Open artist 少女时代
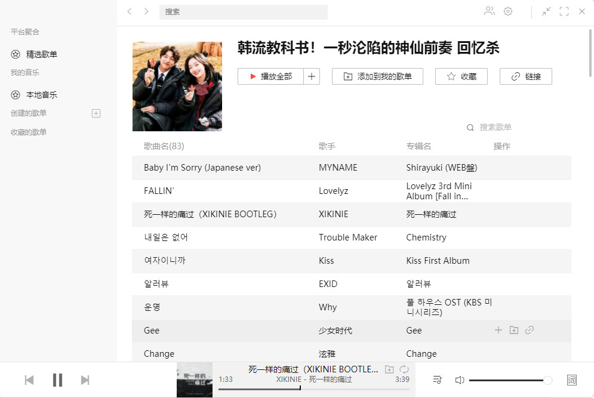 point(336,330)
